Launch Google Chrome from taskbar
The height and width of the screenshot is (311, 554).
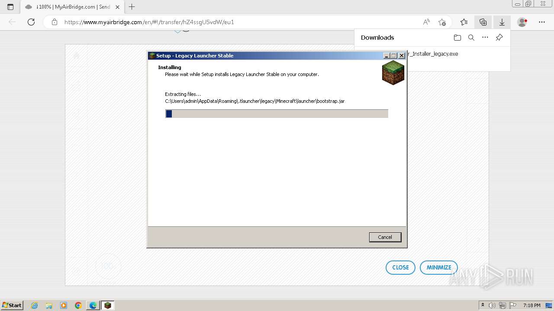point(78,305)
